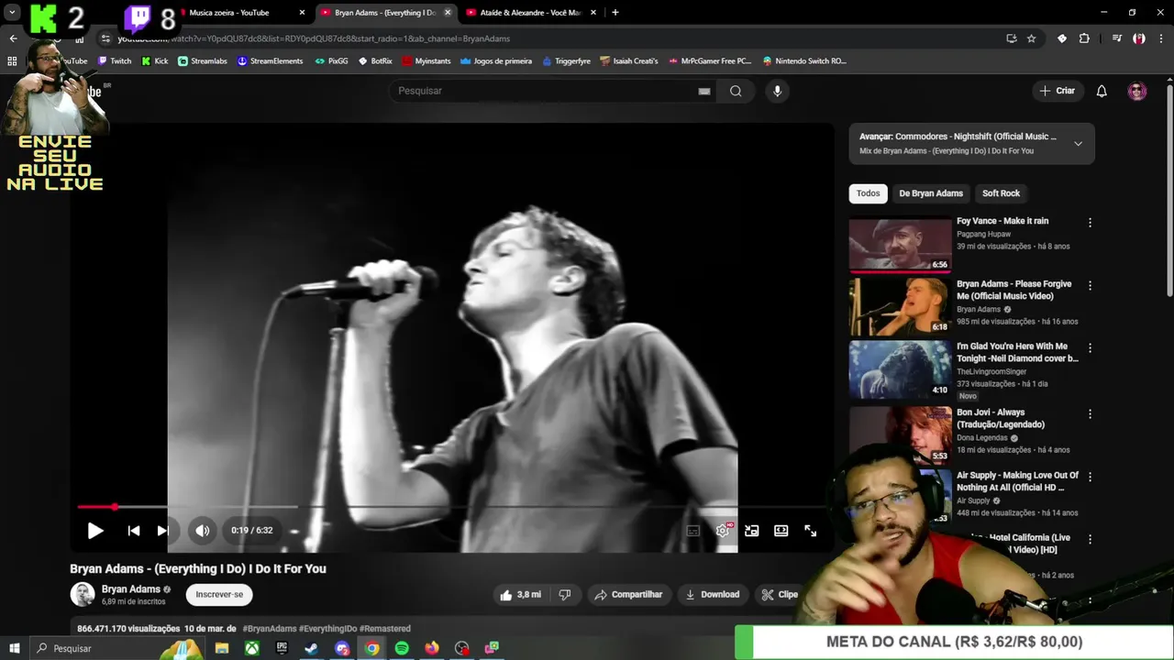Mute the video player volume
1174x660 pixels.
[203, 530]
